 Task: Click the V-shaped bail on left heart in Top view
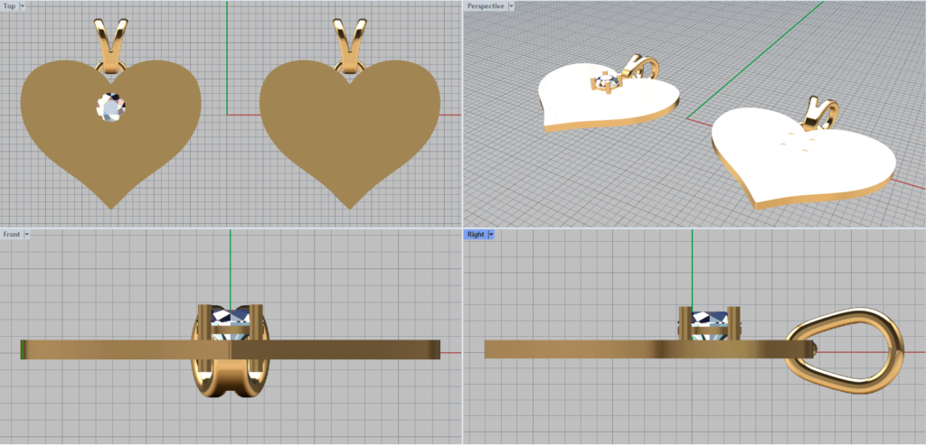pyautogui.click(x=110, y=41)
